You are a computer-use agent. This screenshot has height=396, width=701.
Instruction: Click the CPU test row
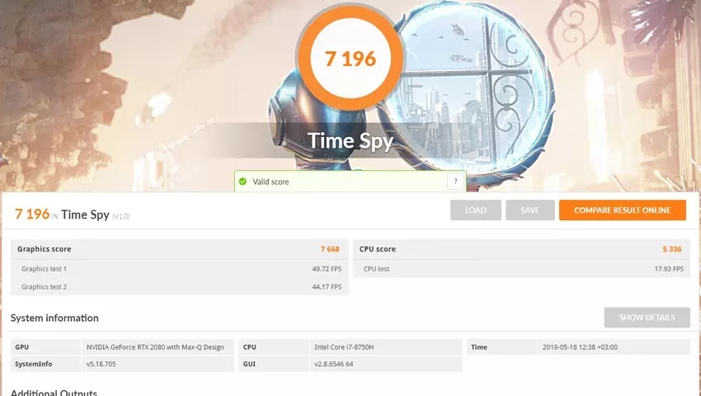(522, 269)
